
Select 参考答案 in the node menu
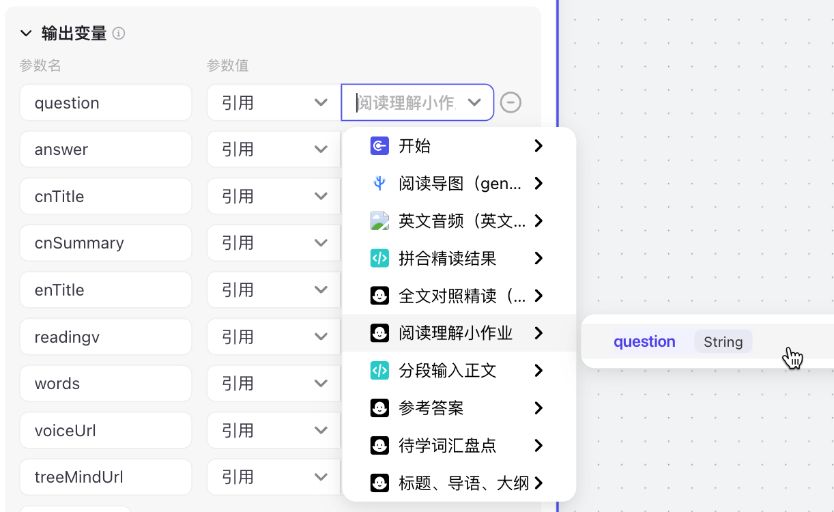459,408
